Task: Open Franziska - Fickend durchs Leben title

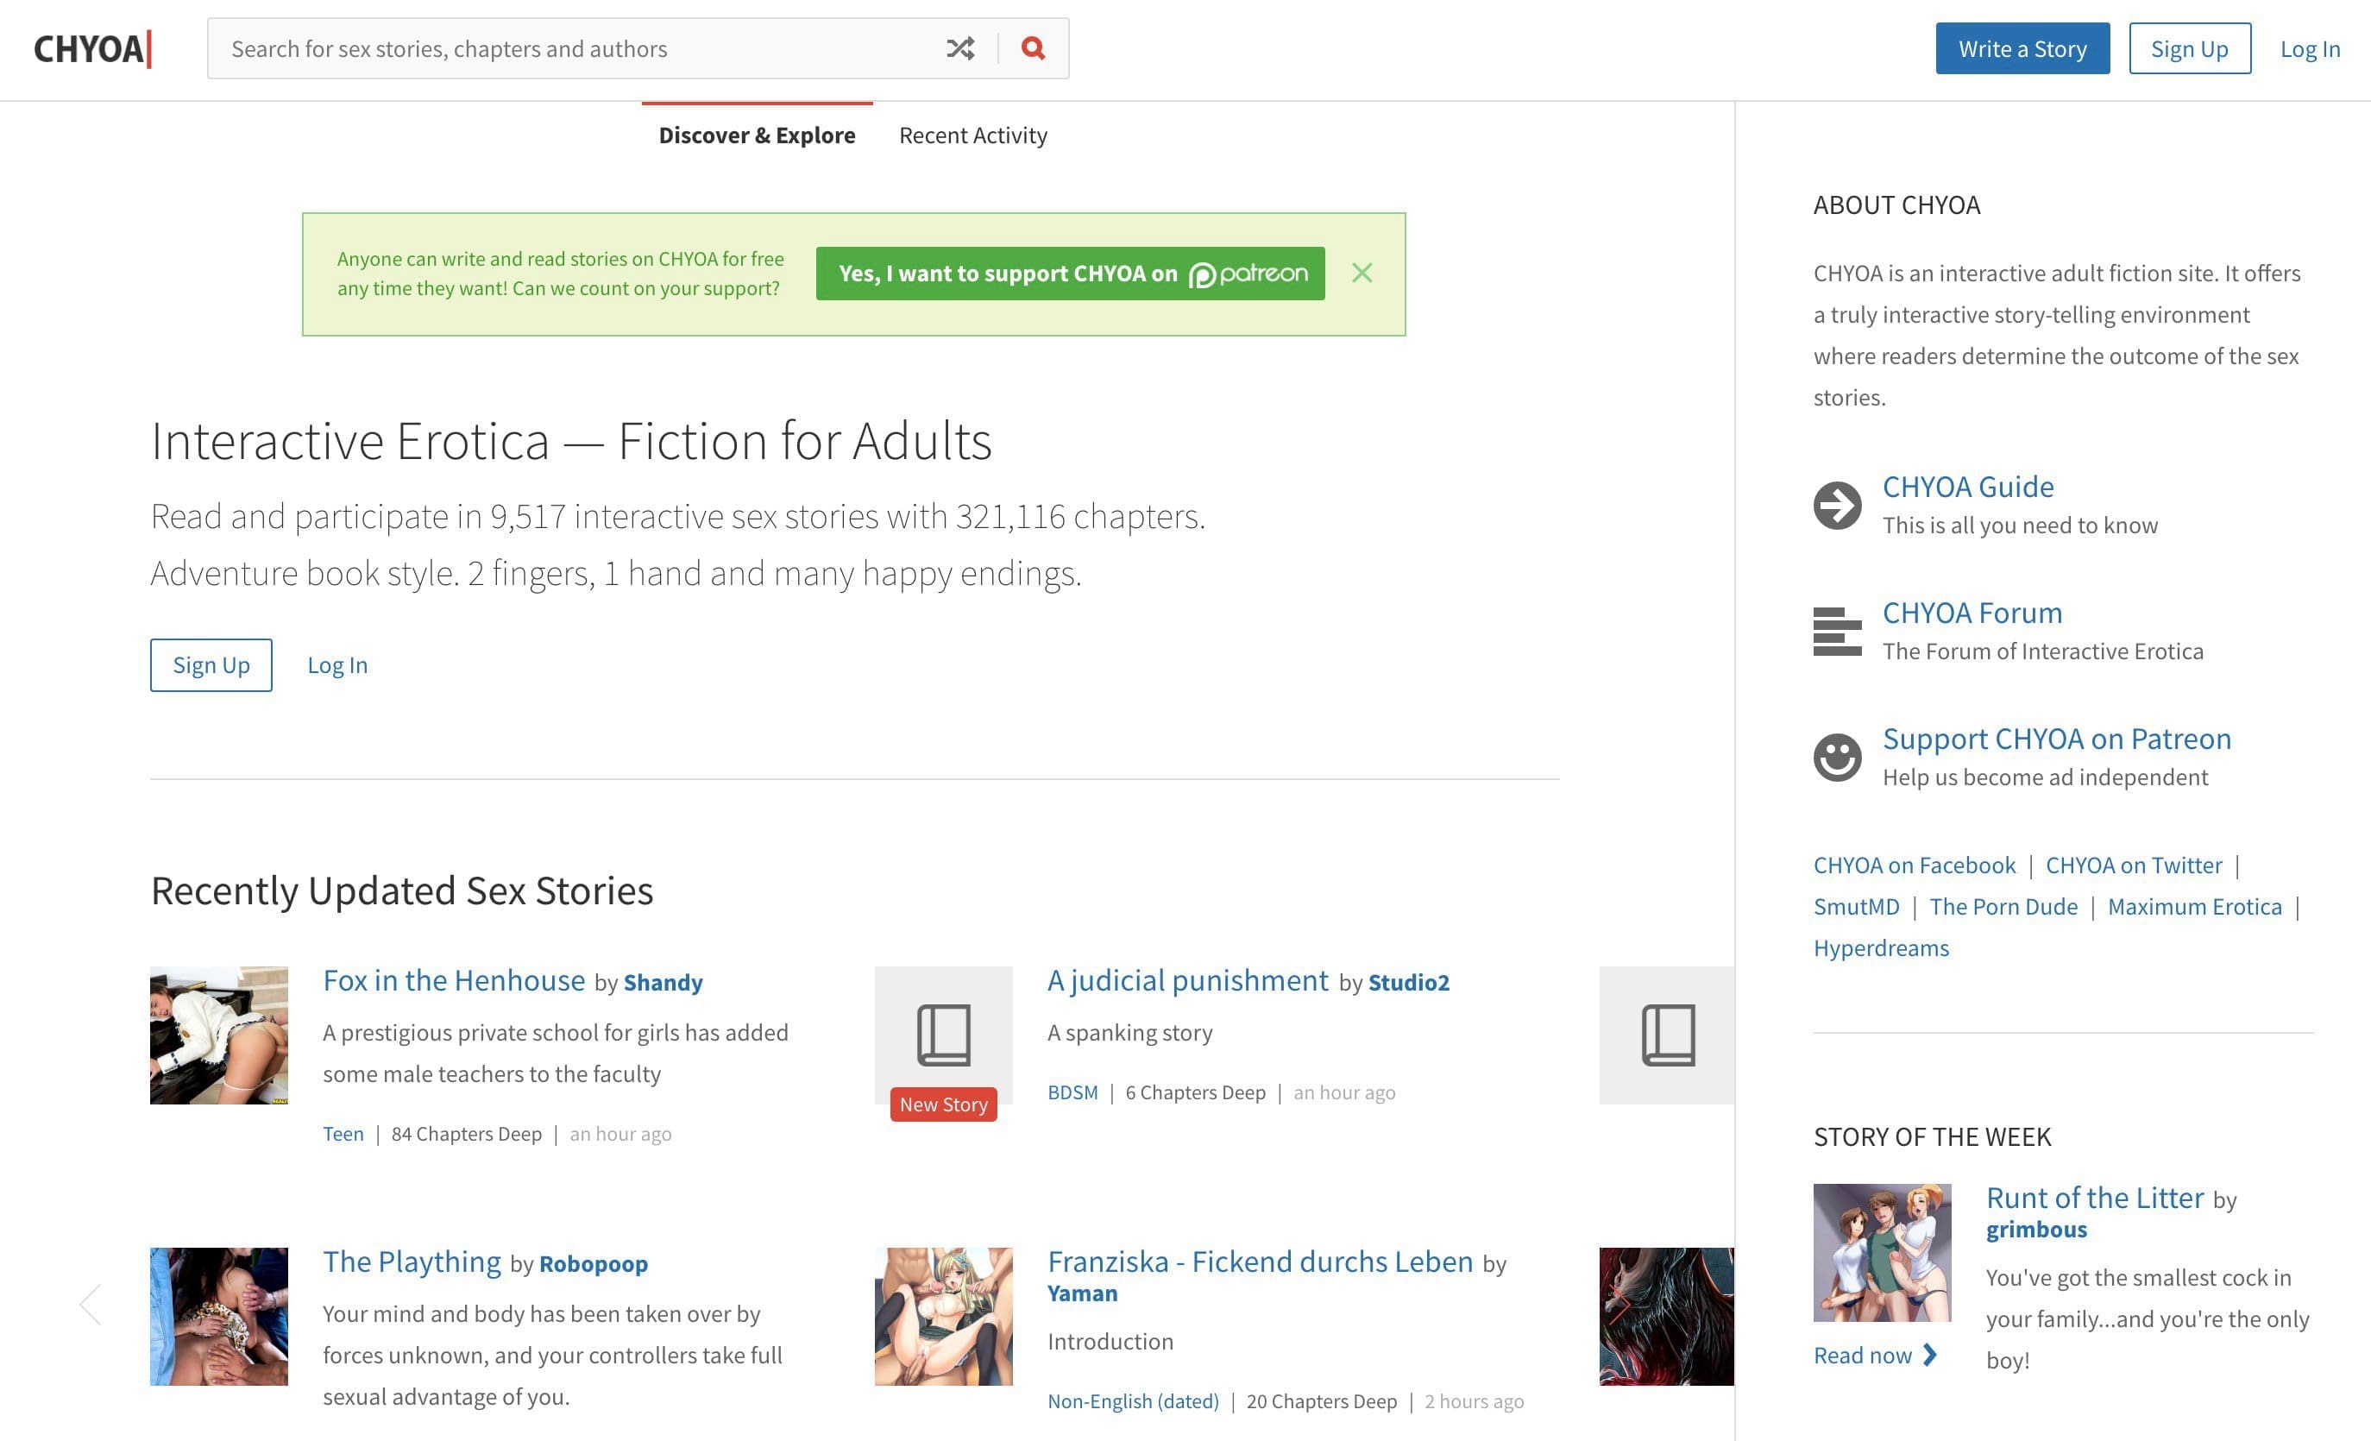Action: [x=1260, y=1262]
